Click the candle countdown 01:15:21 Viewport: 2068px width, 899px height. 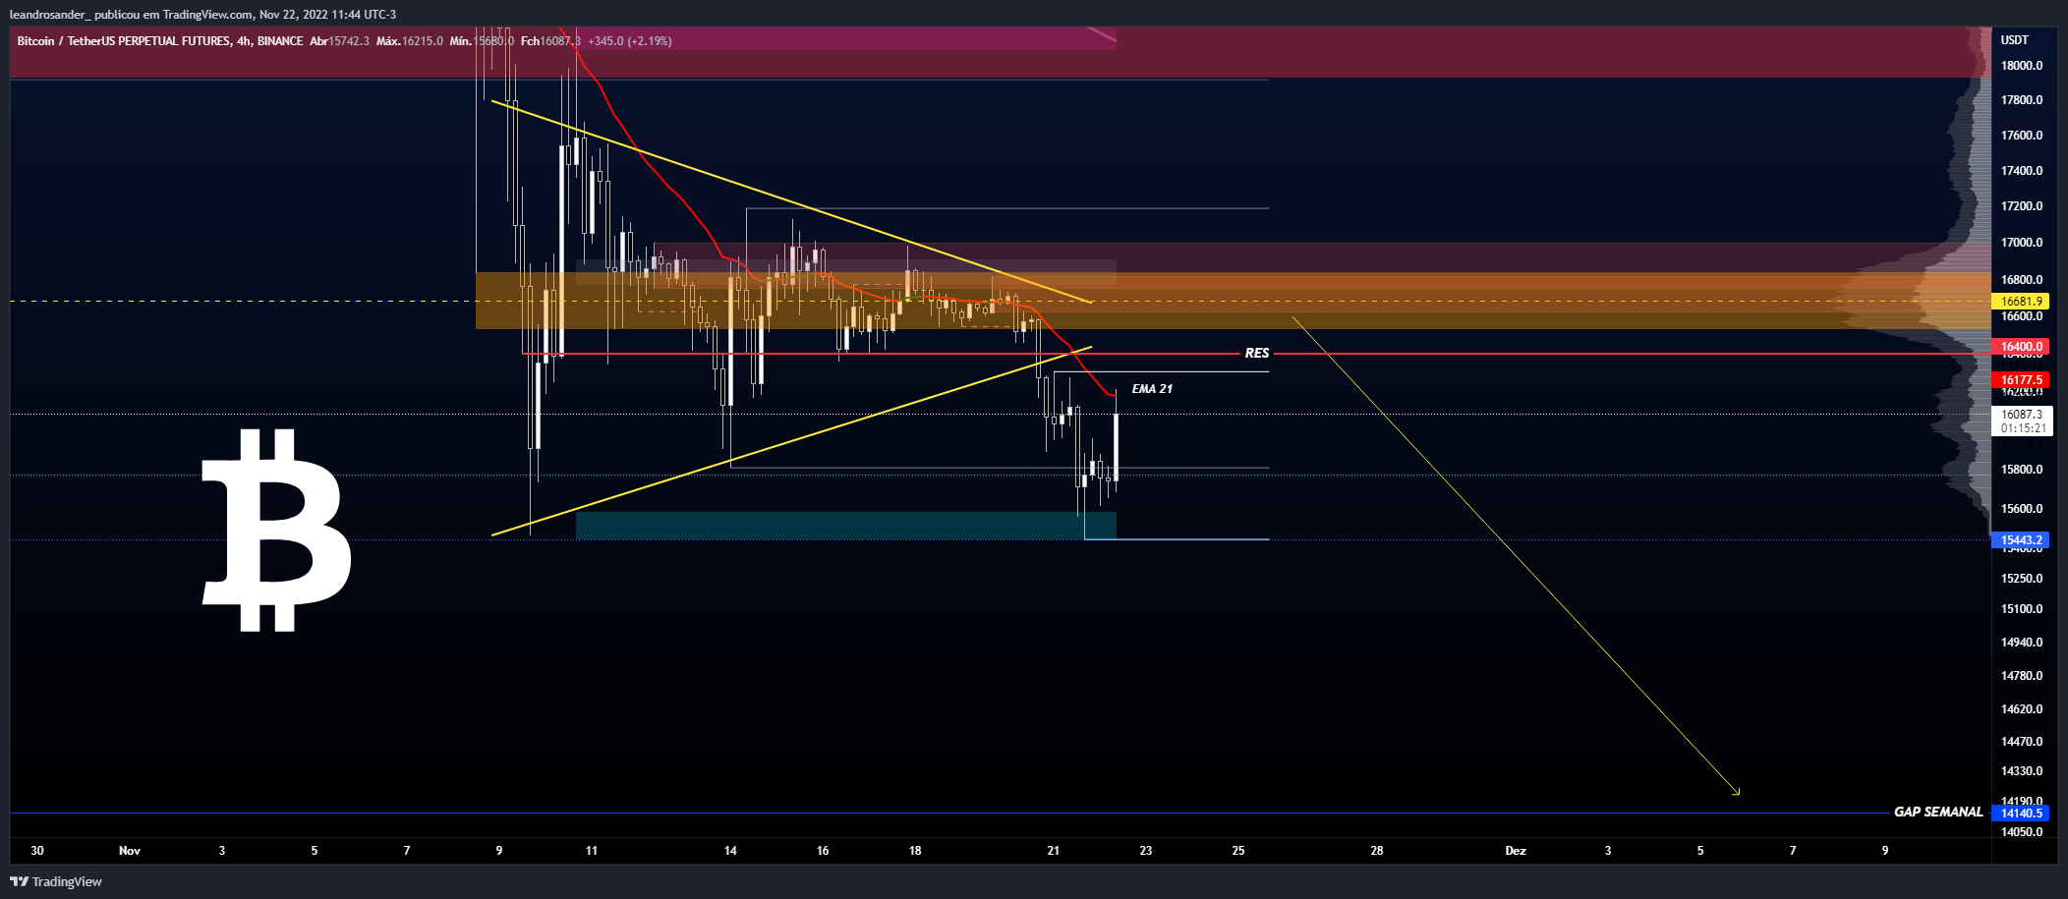2023,428
